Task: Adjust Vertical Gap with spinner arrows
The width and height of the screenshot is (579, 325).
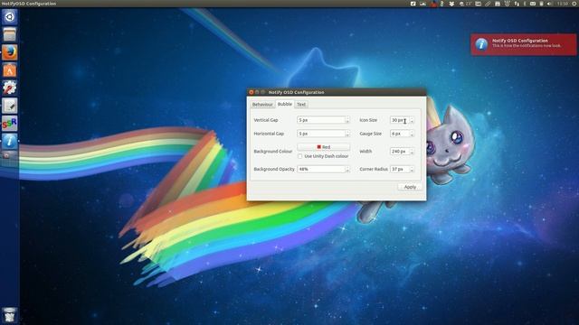Action: (347, 120)
